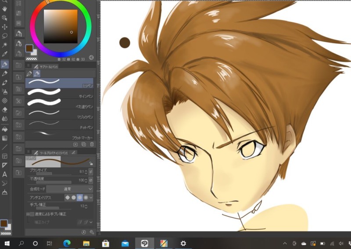The image size is (351, 249).
Task: Open the Sub Tool palette menu icon
Action: pyautogui.click(x=29, y=66)
